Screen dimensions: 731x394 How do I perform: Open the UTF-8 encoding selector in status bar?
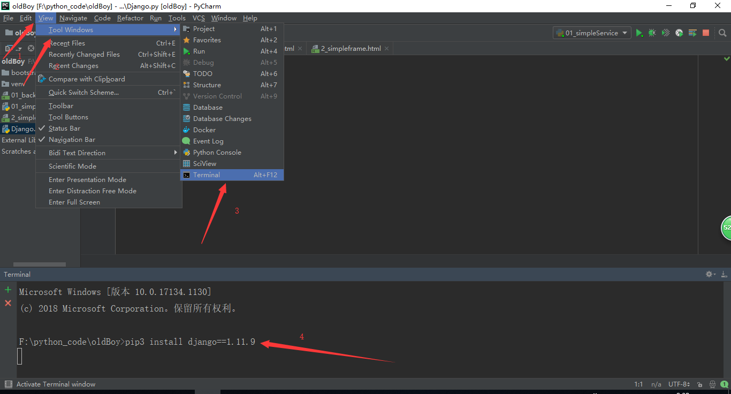click(679, 384)
